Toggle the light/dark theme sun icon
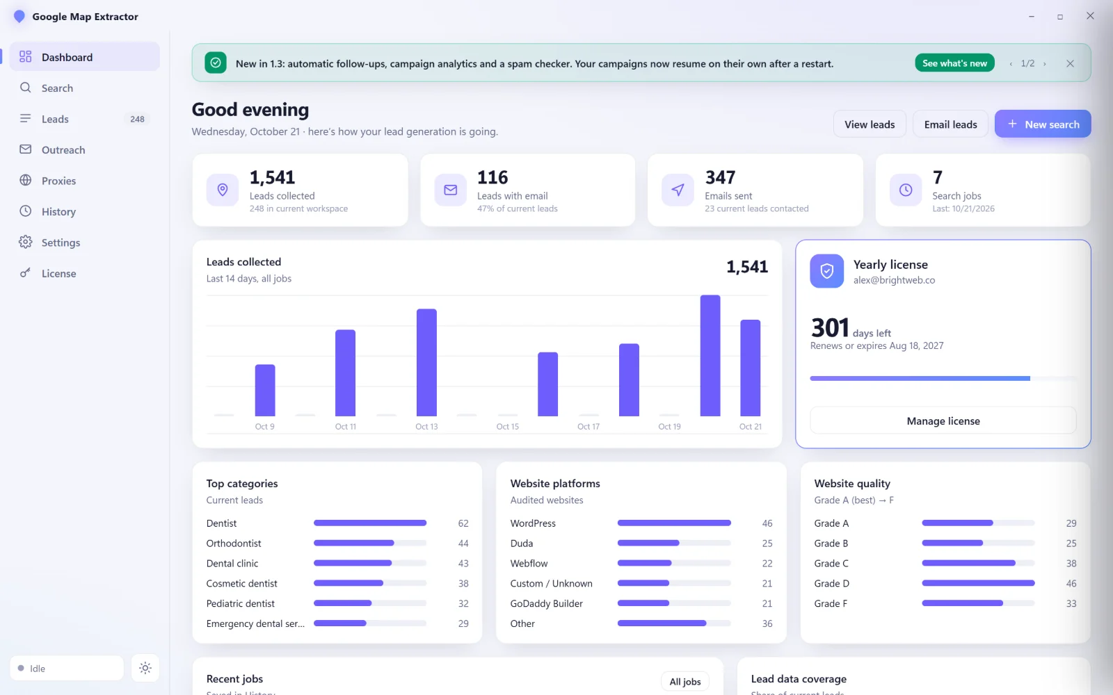Screen dimensions: 1113x695 [145, 668]
